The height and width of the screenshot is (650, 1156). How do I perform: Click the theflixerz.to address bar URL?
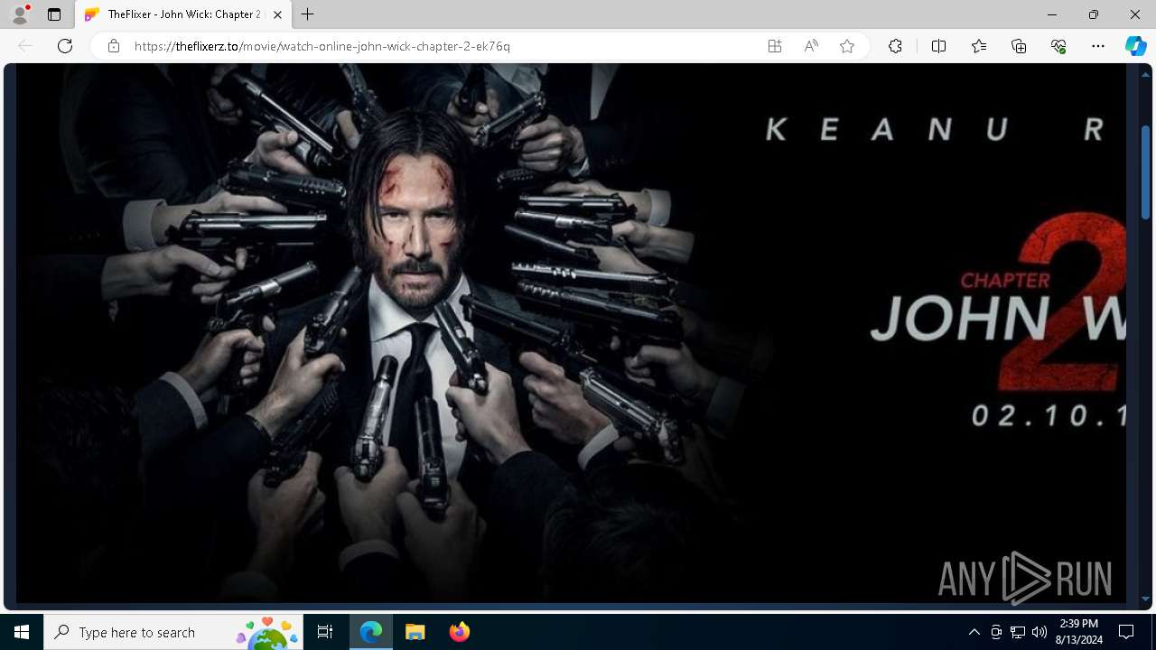[322, 46]
